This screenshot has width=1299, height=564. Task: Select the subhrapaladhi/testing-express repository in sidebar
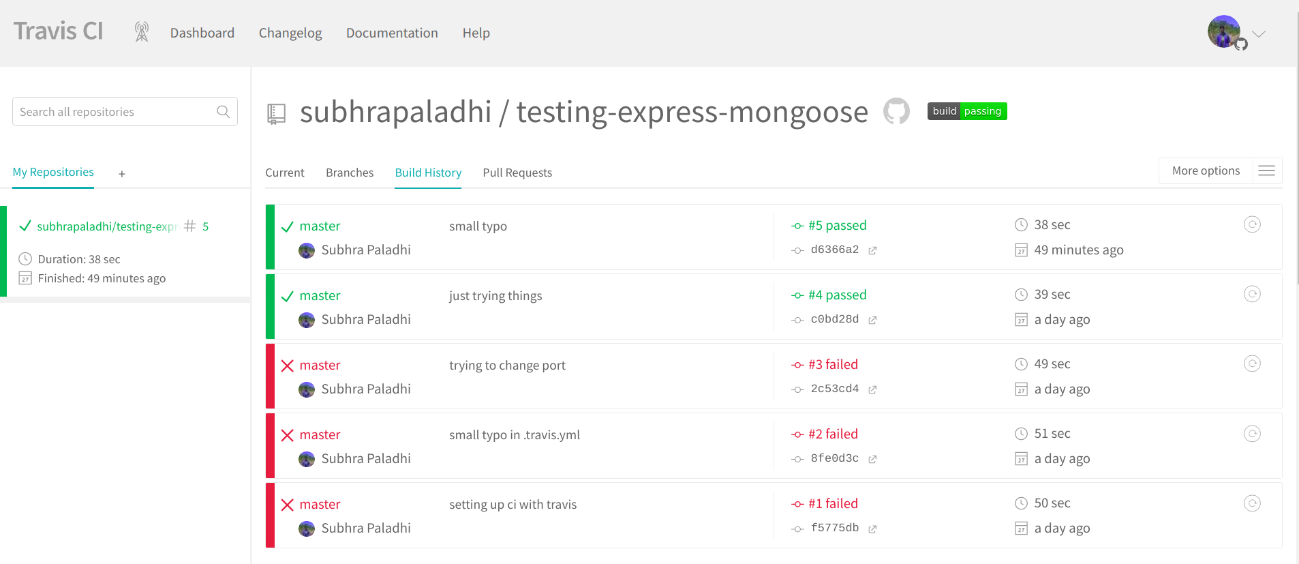pyautogui.click(x=106, y=226)
